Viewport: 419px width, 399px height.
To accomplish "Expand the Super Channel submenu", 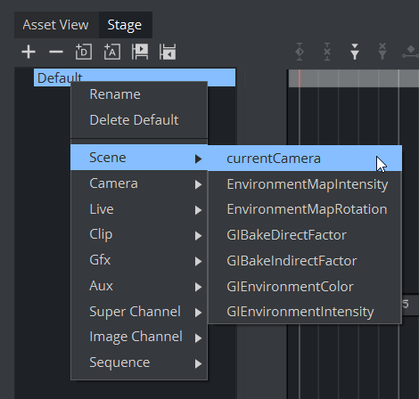I will [x=139, y=312].
